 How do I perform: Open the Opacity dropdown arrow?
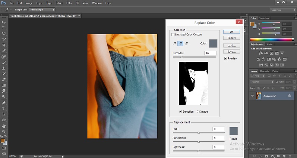click(294, 82)
